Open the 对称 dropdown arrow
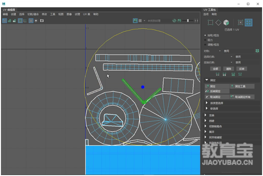 click(x=220, y=51)
